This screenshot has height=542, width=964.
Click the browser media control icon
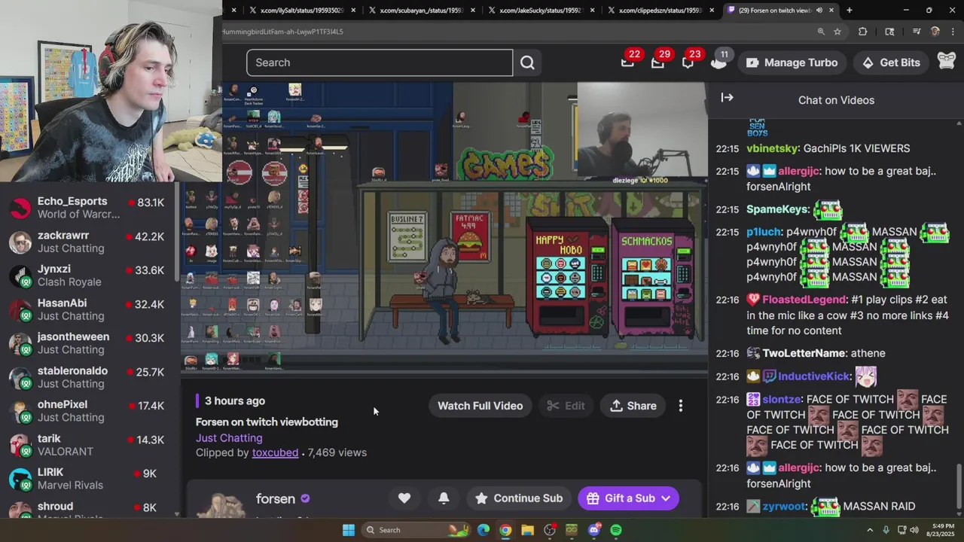click(917, 32)
